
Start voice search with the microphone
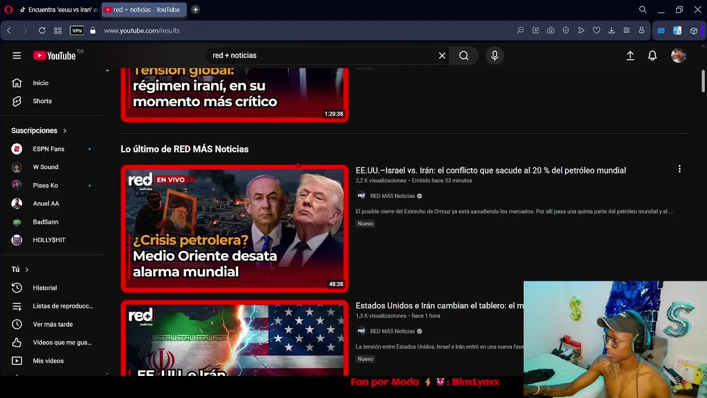494,55
